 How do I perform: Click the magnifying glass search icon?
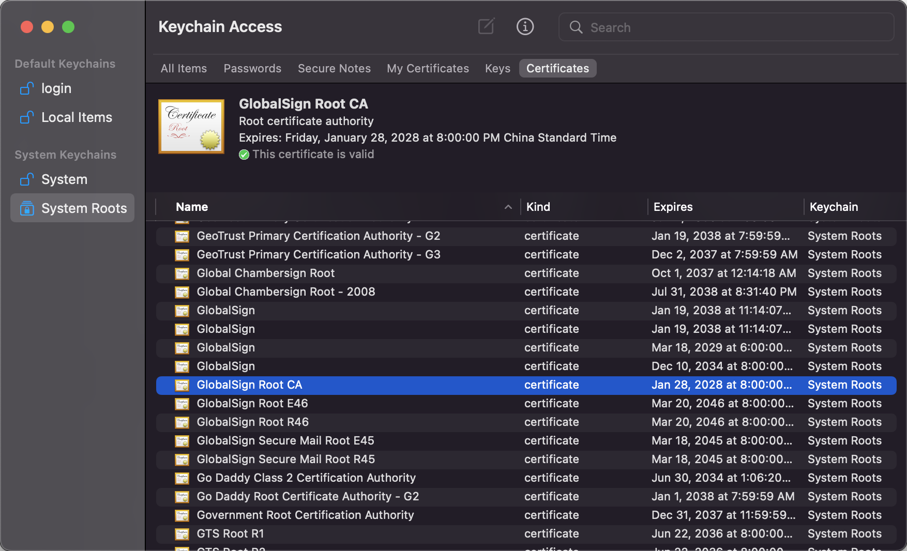coord(576,27)
